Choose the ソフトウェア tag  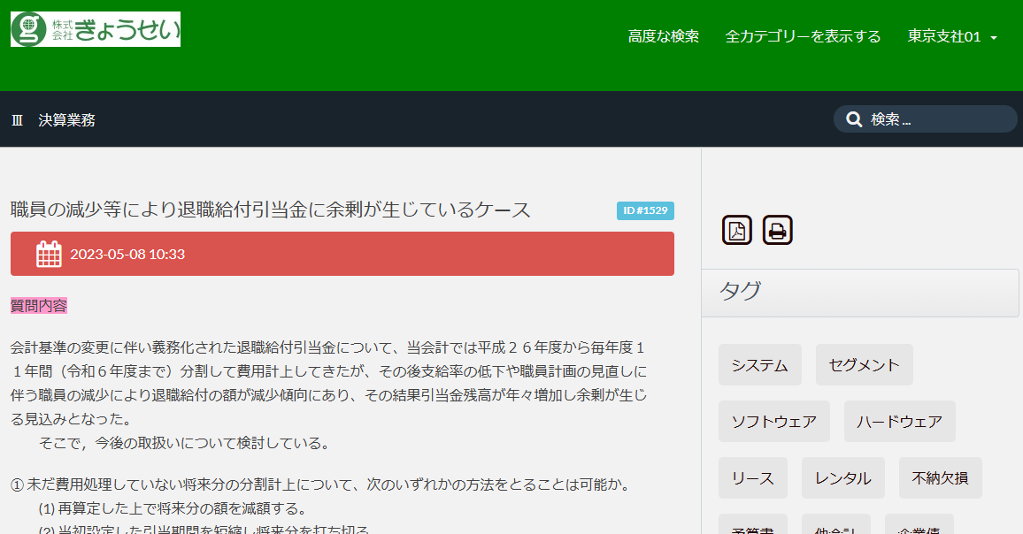773,422
